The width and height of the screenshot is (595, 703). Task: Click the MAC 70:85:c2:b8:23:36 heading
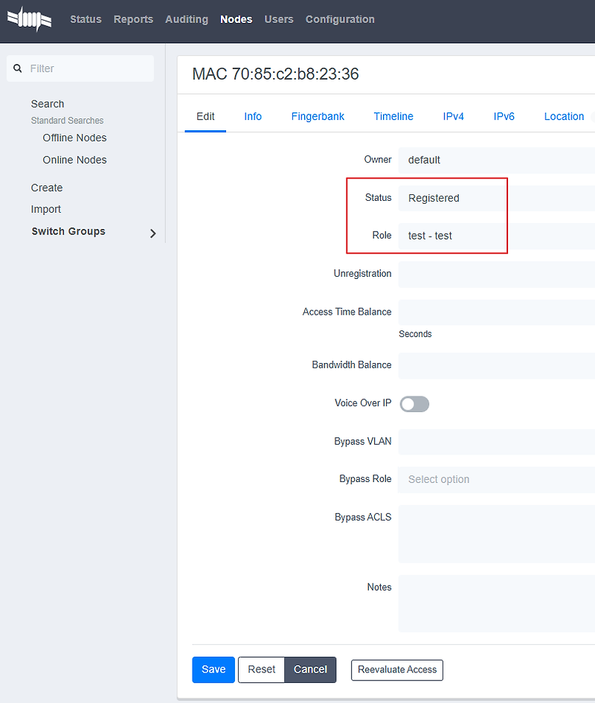coord(275,74)
